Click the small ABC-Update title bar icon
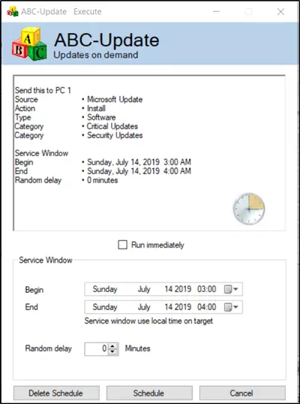The image size is (300, 404). point(12,11)
